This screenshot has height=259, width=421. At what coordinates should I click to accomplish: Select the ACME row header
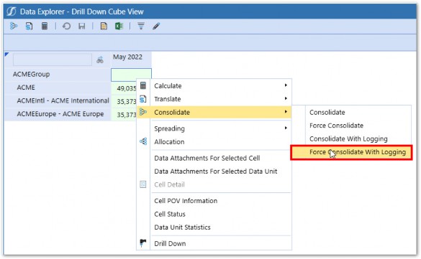tap(58, 88)
